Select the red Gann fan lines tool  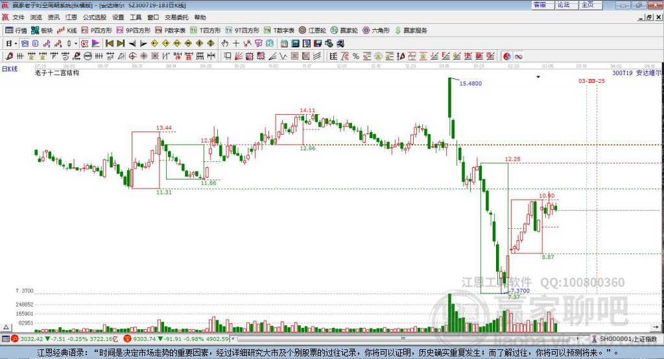point(239,56)
